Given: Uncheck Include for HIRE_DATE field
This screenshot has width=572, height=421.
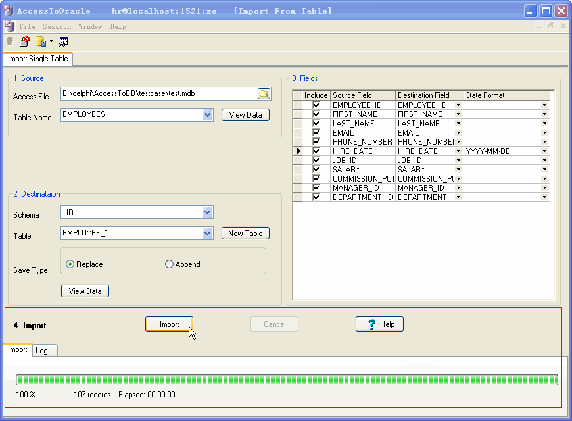Looking at the screenshot, I should (316, 151).
